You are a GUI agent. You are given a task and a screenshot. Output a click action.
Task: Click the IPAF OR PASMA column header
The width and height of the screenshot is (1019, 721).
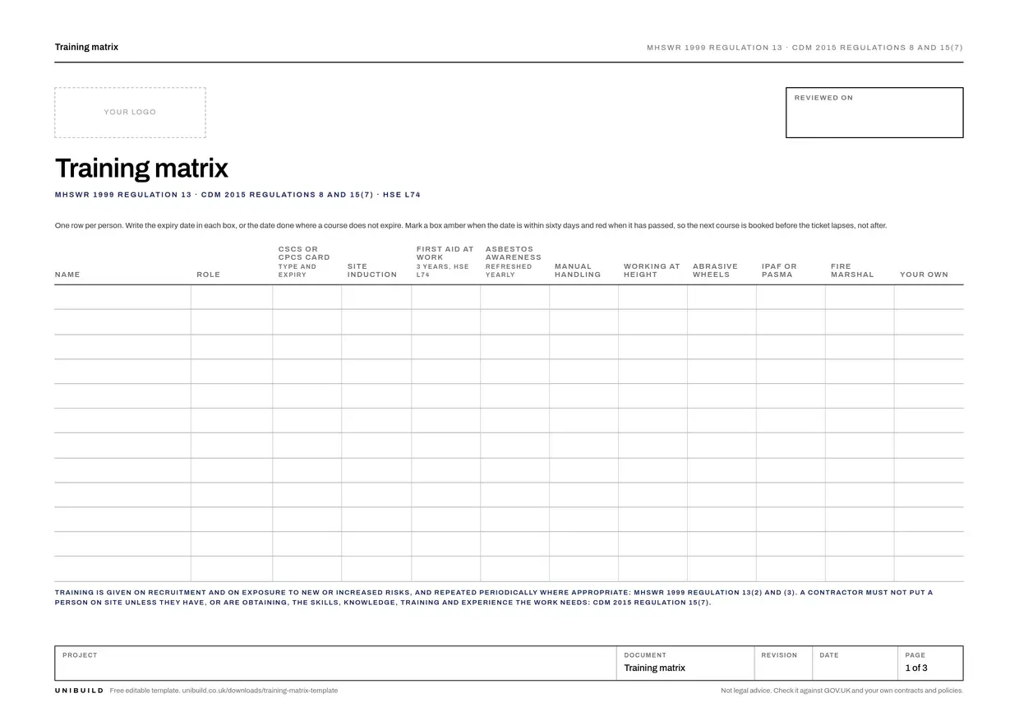[779, 270]
